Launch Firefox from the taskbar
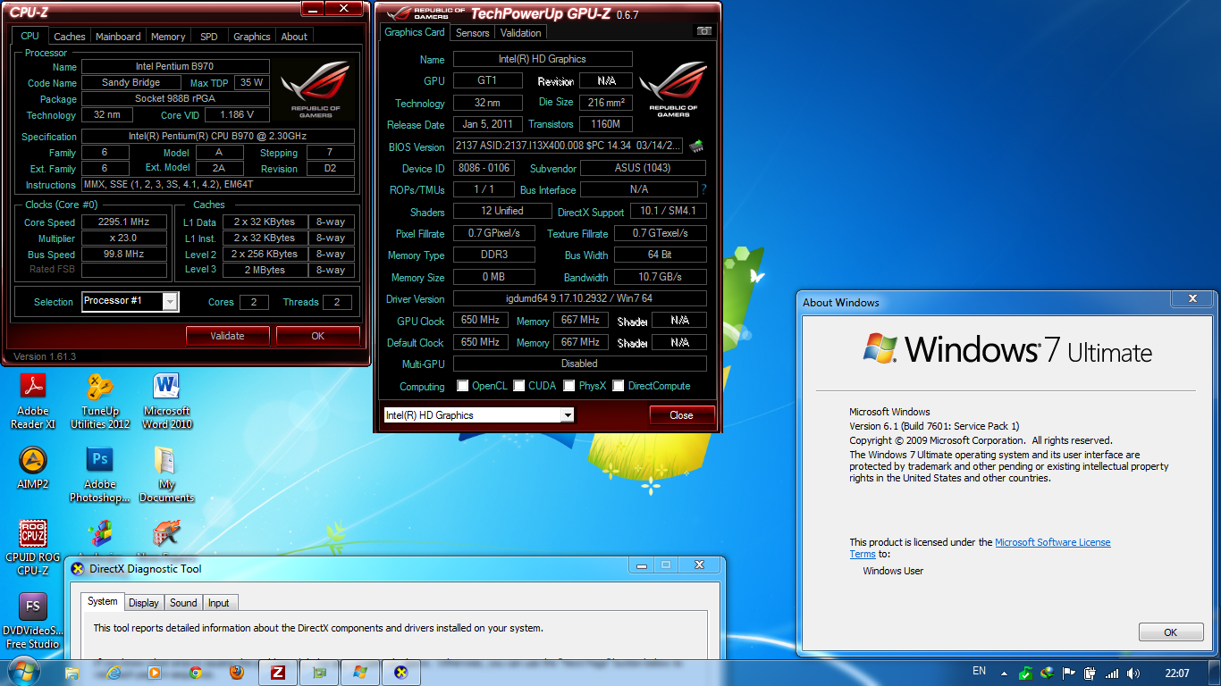Screen dimensions: 1221x686 point(236,673)
